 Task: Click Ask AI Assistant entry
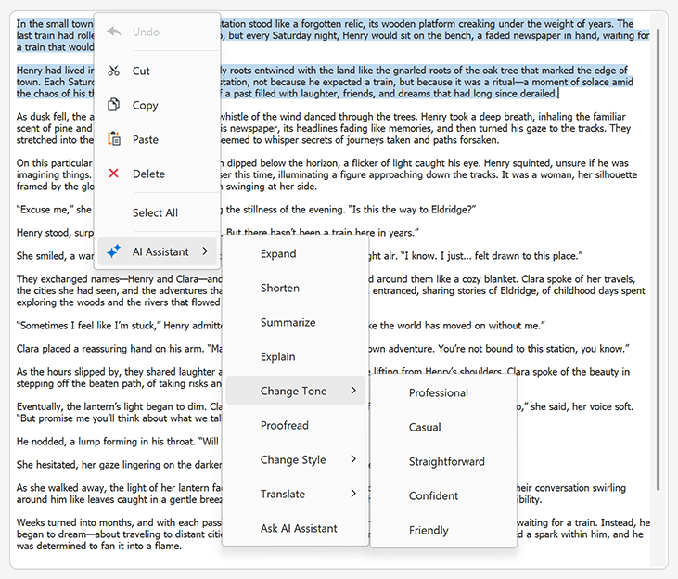(299, 528)
